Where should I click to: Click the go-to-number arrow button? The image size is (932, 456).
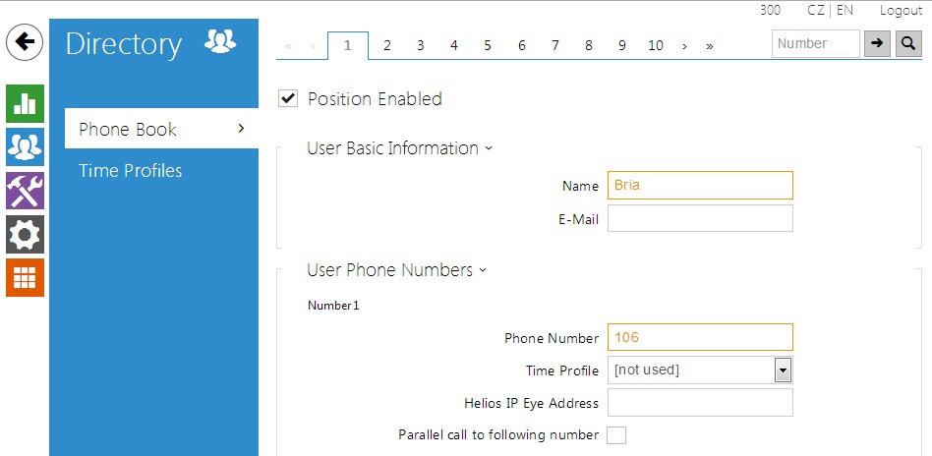click(876, 43)
